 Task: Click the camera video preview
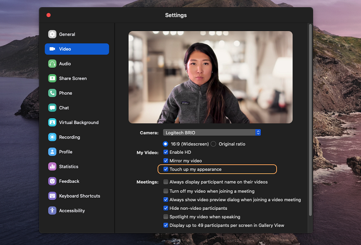[x=210, y=77]
